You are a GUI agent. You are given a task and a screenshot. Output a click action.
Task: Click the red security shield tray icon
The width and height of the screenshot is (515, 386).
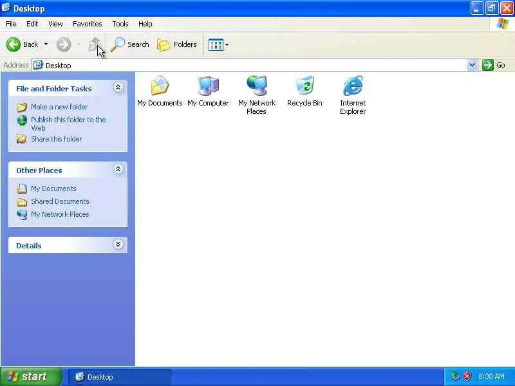[466, 376]
